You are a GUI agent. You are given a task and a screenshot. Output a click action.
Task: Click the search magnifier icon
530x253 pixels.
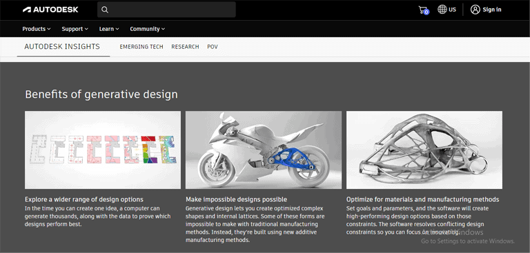click(x=105, y=10)
